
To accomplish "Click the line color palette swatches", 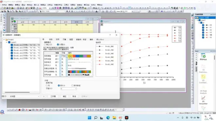I will pos(79,56).
